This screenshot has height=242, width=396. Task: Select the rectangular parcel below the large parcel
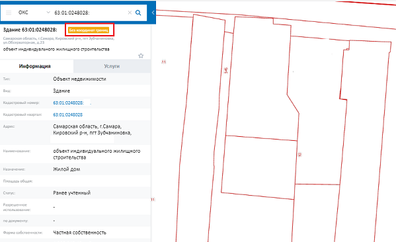(259, 167)
